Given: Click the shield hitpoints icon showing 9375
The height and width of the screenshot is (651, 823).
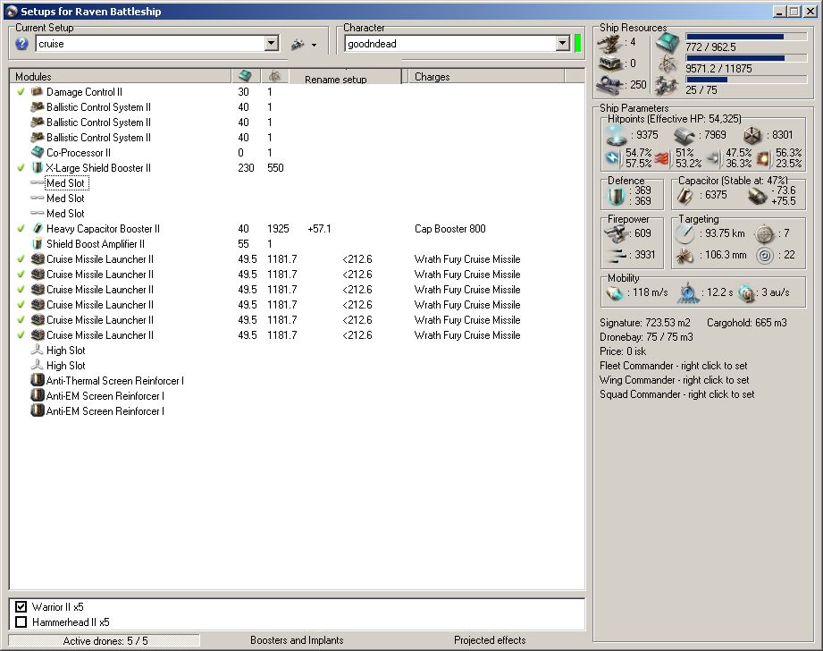Looking at the screenshot, I should pyautogui.click(x=617, y=136).
